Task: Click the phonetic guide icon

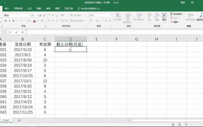Action: [x=42, y=21]
